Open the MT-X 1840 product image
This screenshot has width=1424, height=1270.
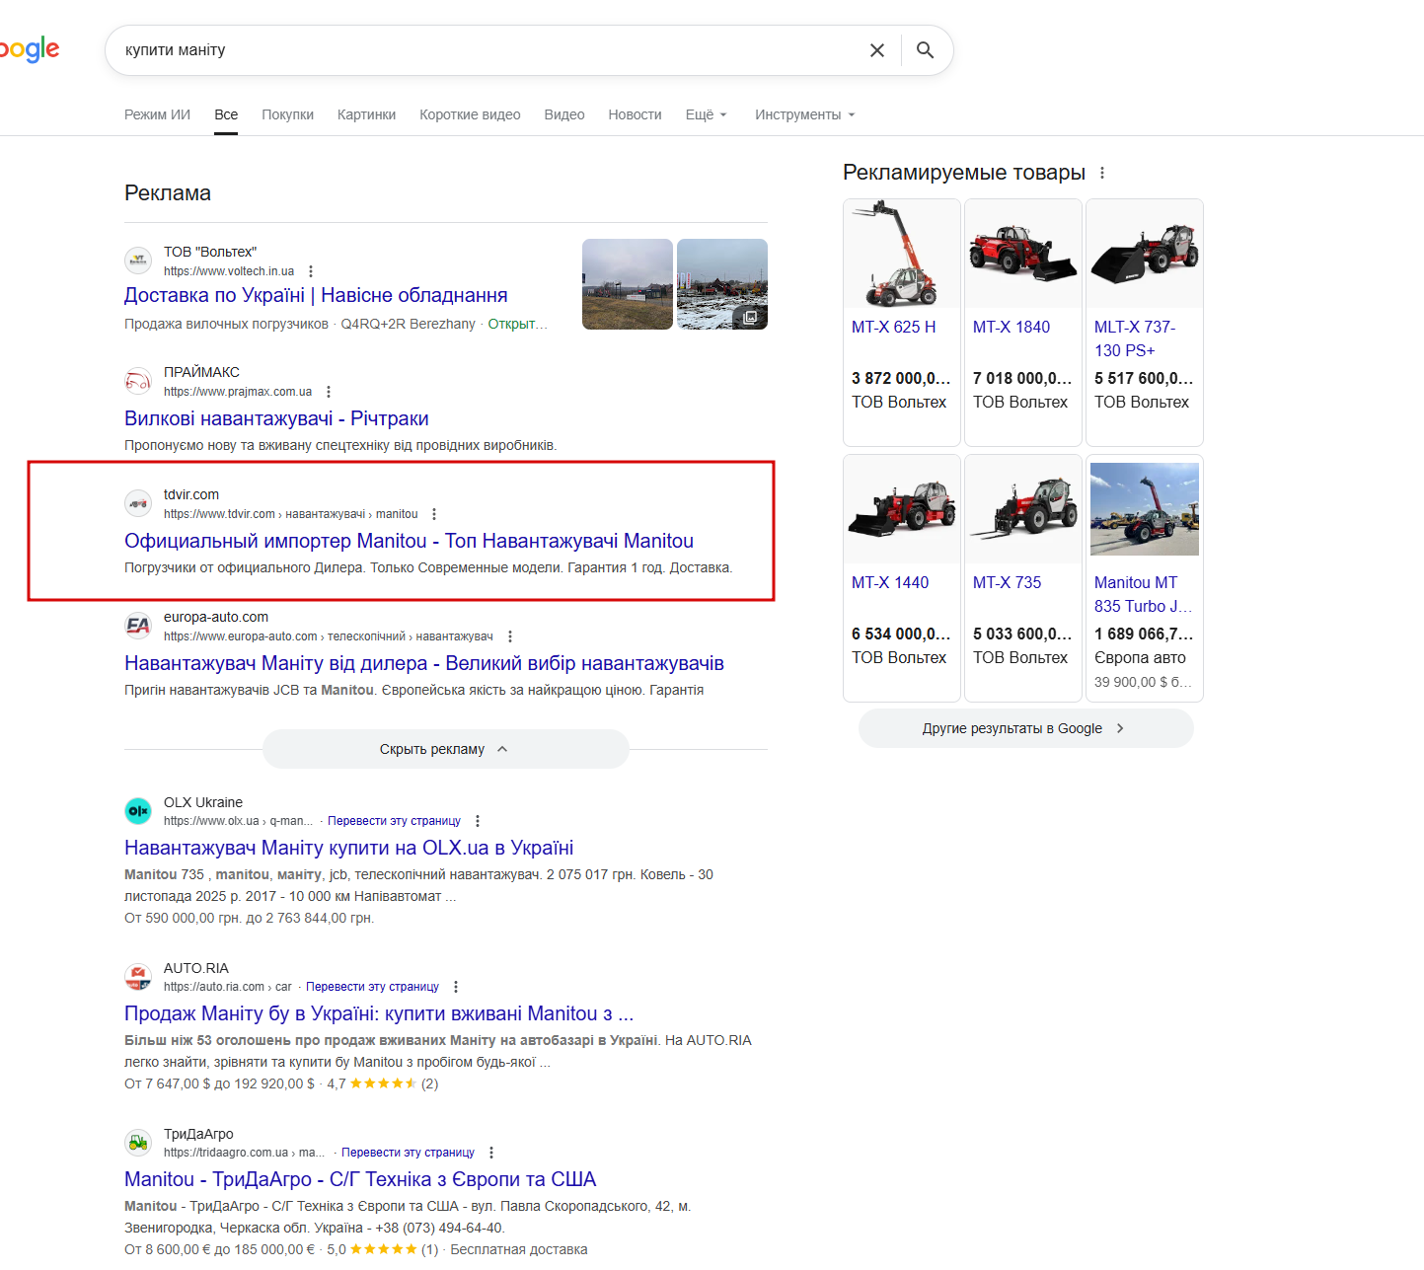pyautogui.click(x=1023, y=254)
